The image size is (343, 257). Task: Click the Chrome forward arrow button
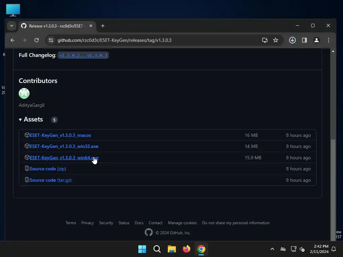coord(24,40)
